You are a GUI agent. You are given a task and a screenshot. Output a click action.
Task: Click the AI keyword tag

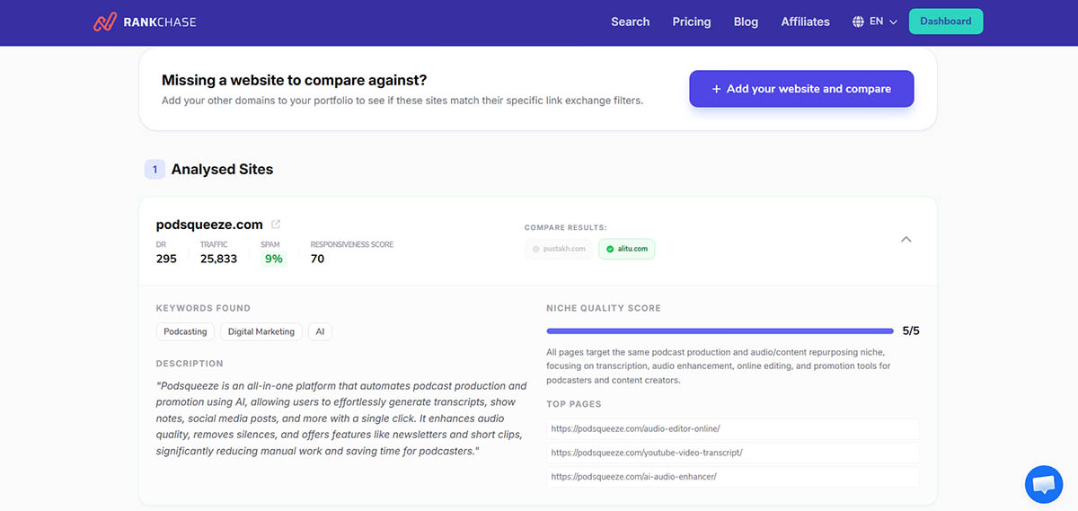click(x=320, y=331)
